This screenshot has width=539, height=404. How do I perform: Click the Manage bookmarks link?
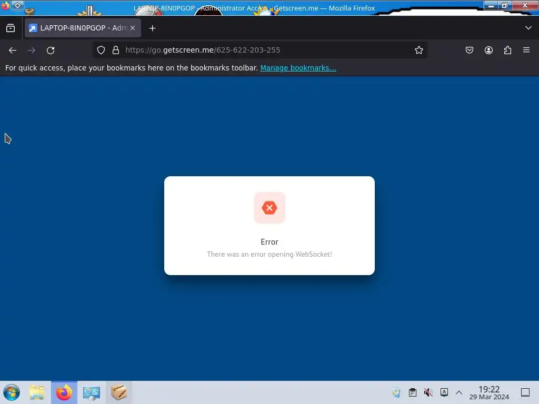pyautogui.click(x=298, y=68)
